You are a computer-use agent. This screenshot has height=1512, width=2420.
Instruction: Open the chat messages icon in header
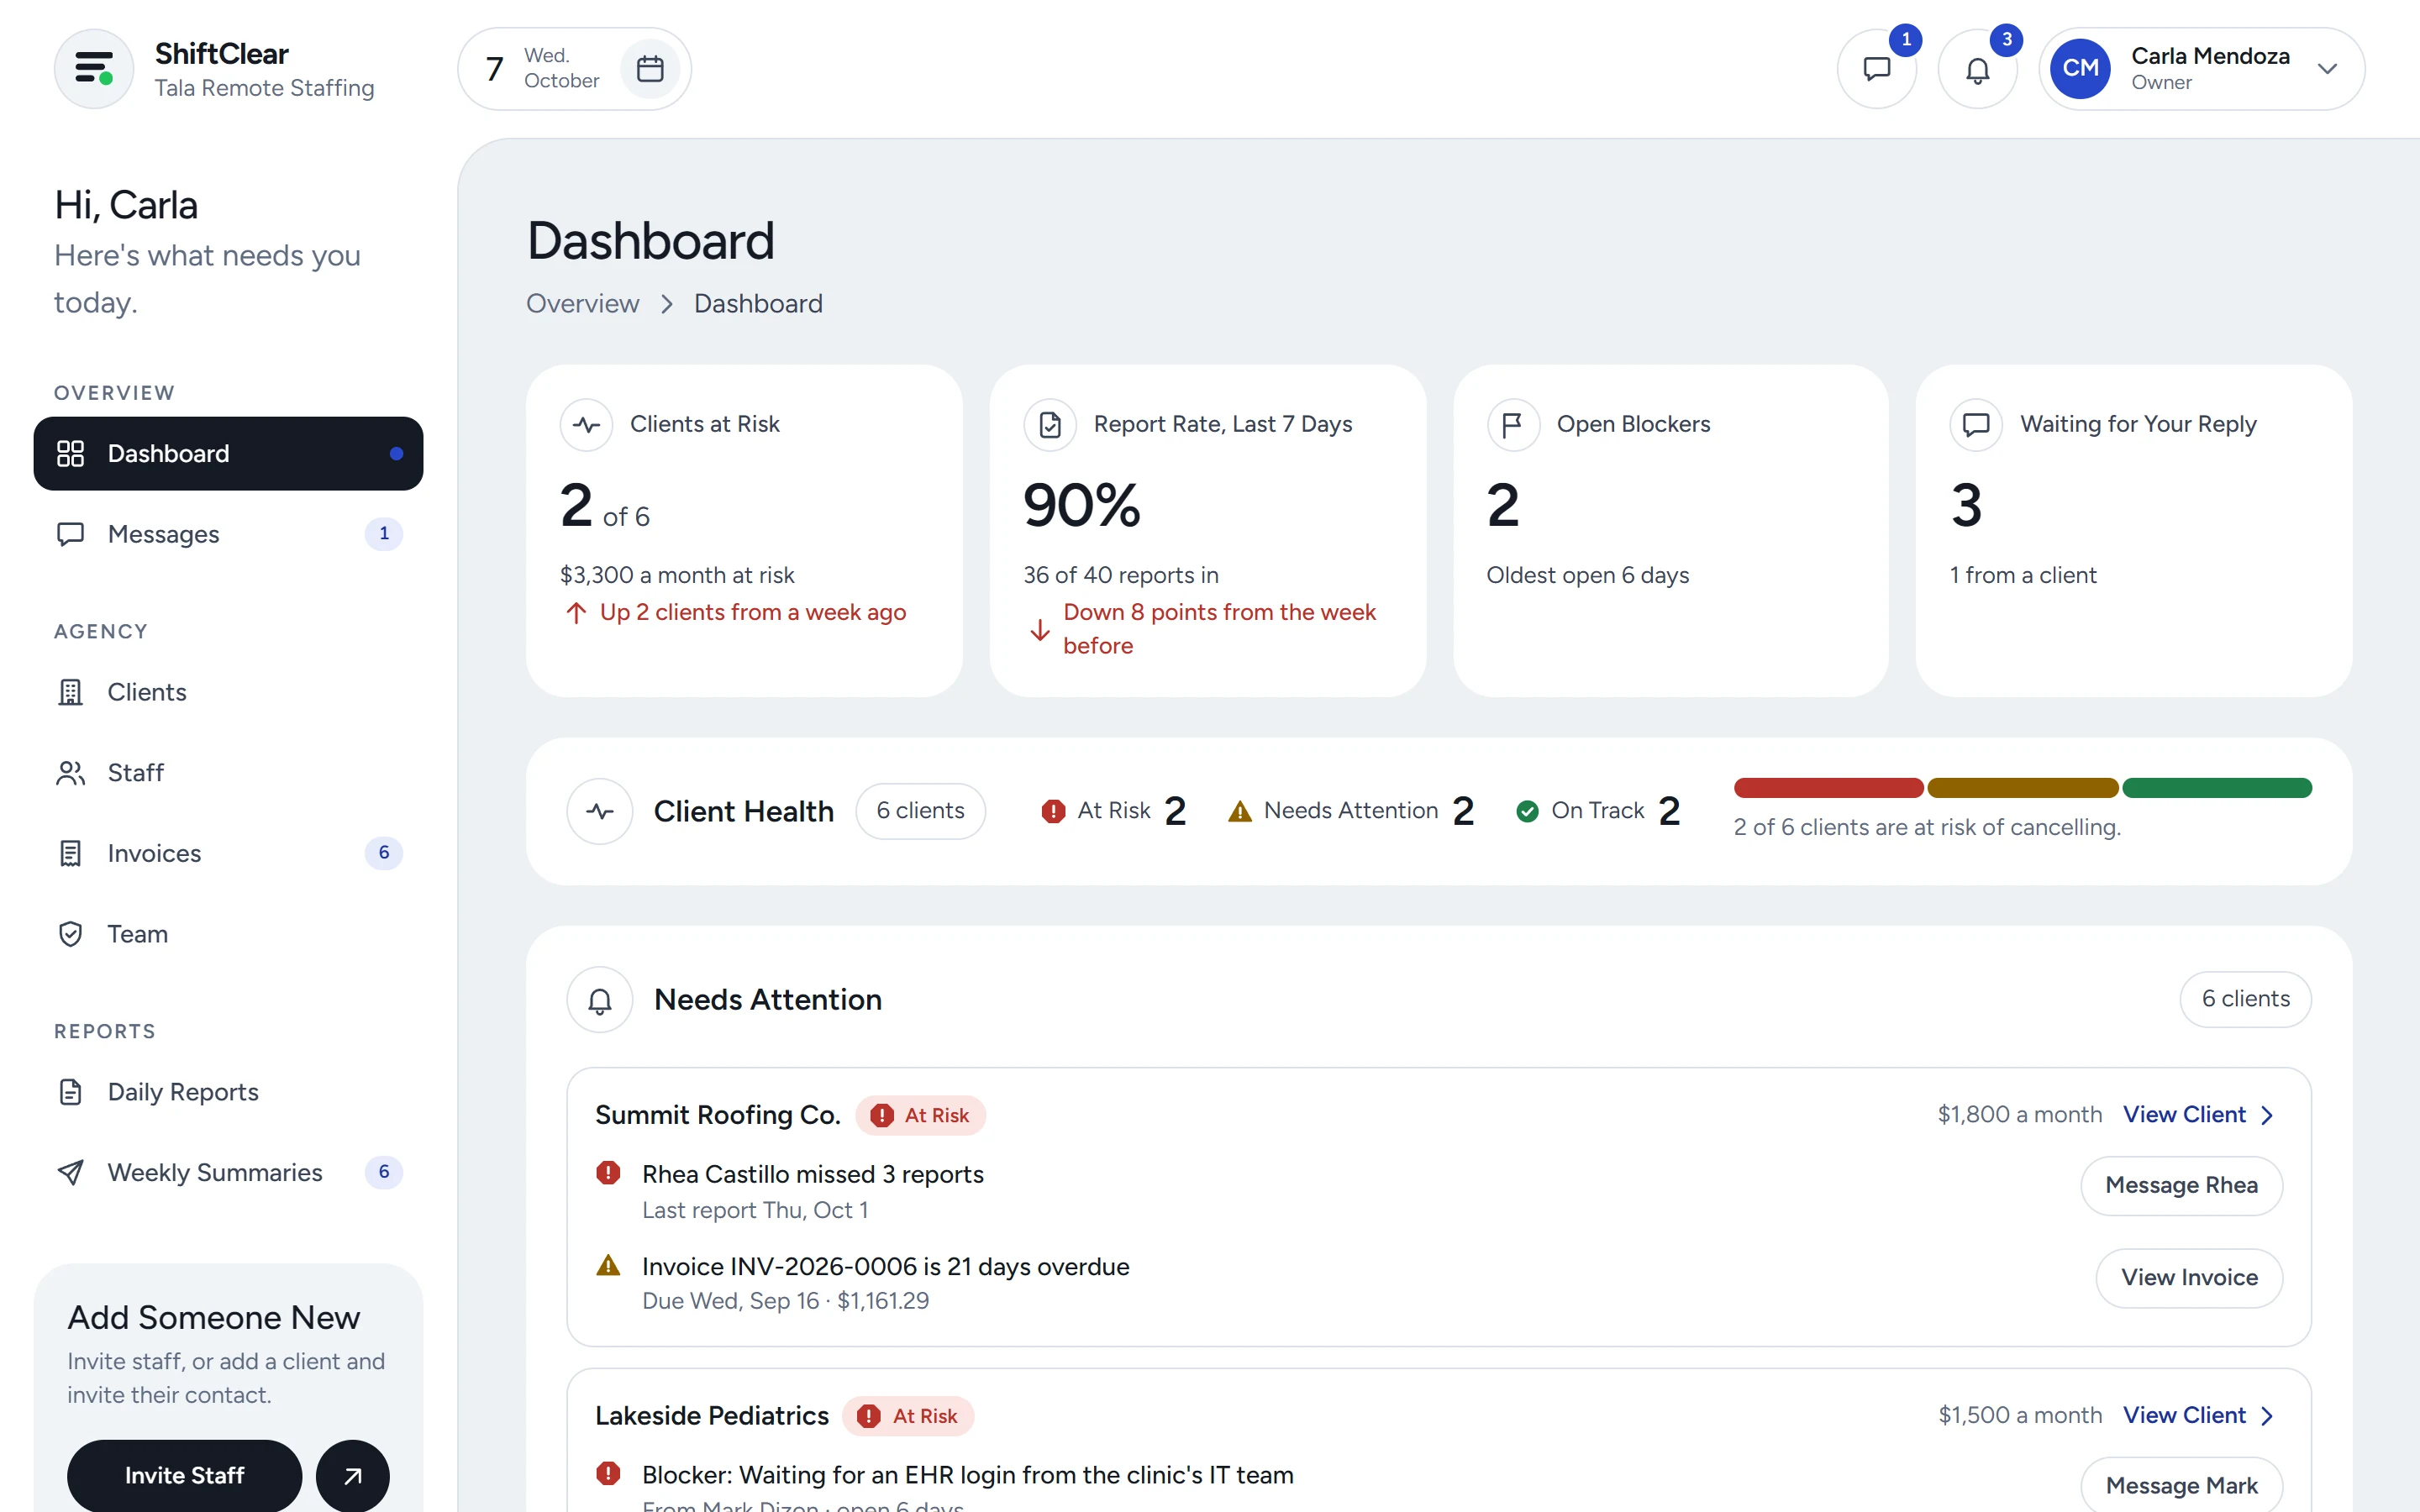1877,69
